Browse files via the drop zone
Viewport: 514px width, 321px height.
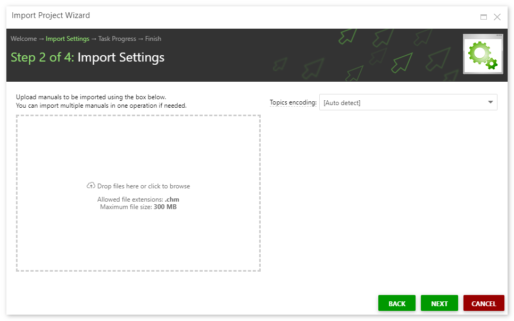[138, 193]
